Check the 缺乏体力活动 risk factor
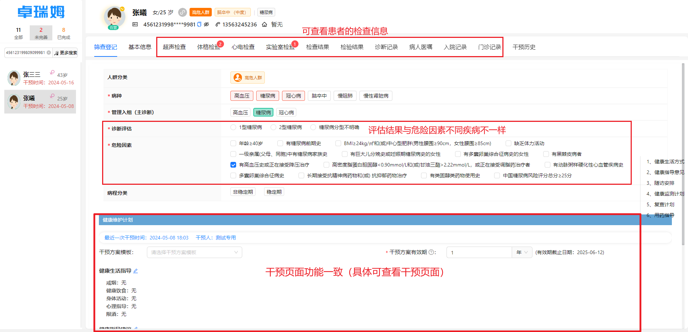This screenshot has height=332, width=688. 508,143
